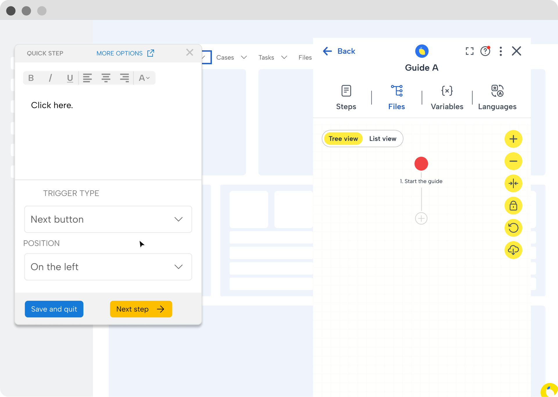Toggle the tree lock button

[513, 206]
